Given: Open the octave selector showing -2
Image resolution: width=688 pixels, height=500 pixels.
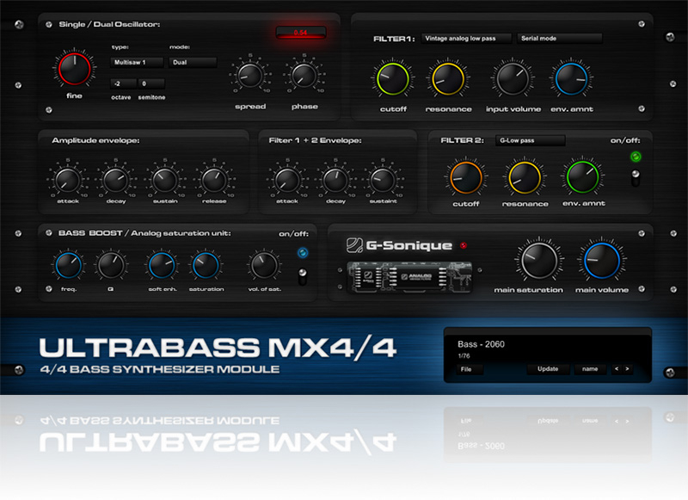Looking at the screenshot, I should coord(123,83).
